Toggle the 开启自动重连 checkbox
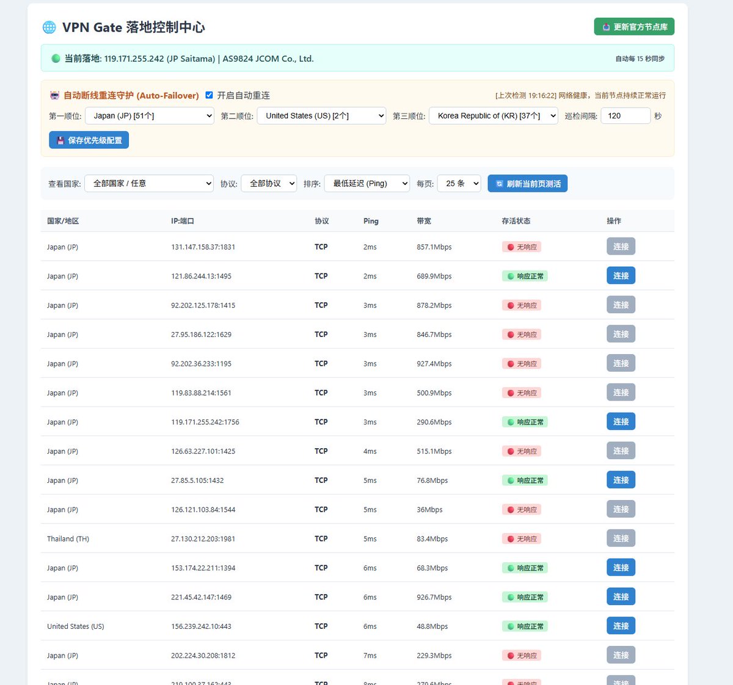 (x=209, y=95)
